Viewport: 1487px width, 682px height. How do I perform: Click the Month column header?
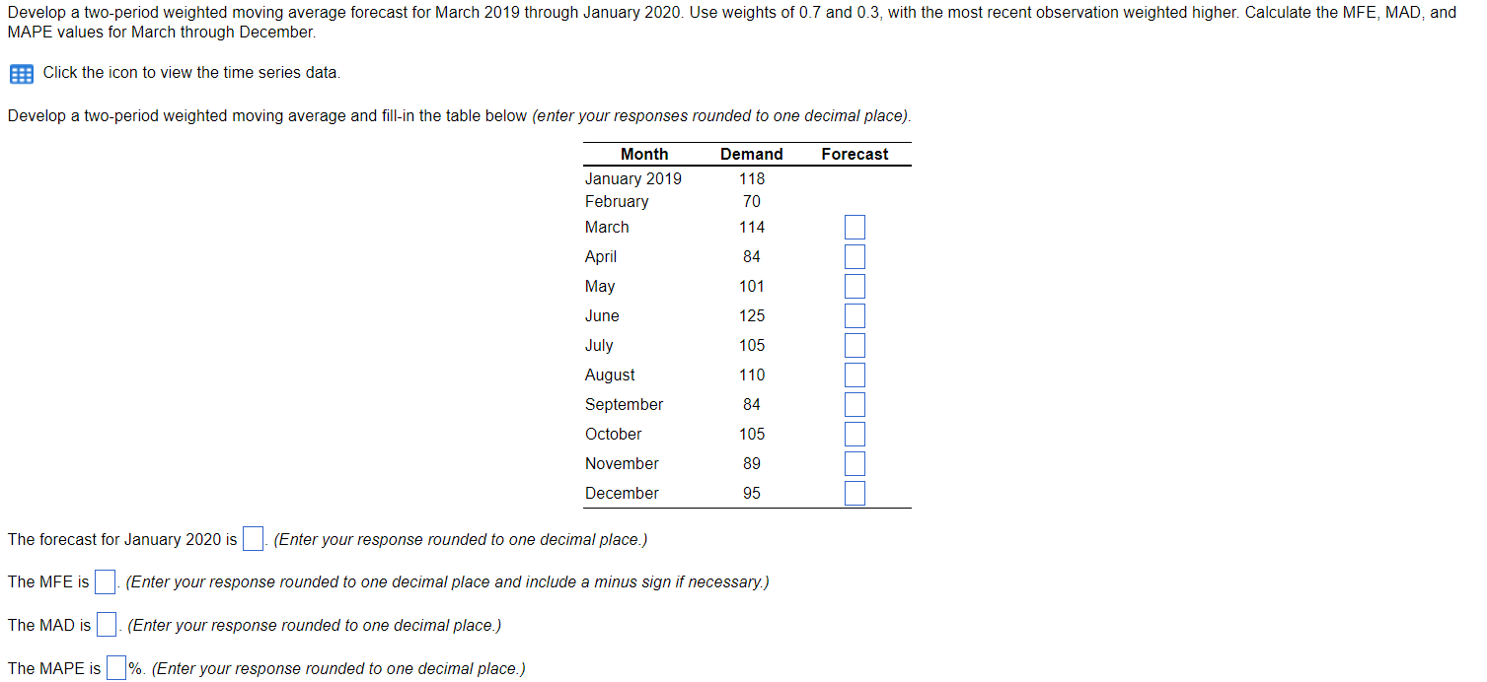click(643, 154)
